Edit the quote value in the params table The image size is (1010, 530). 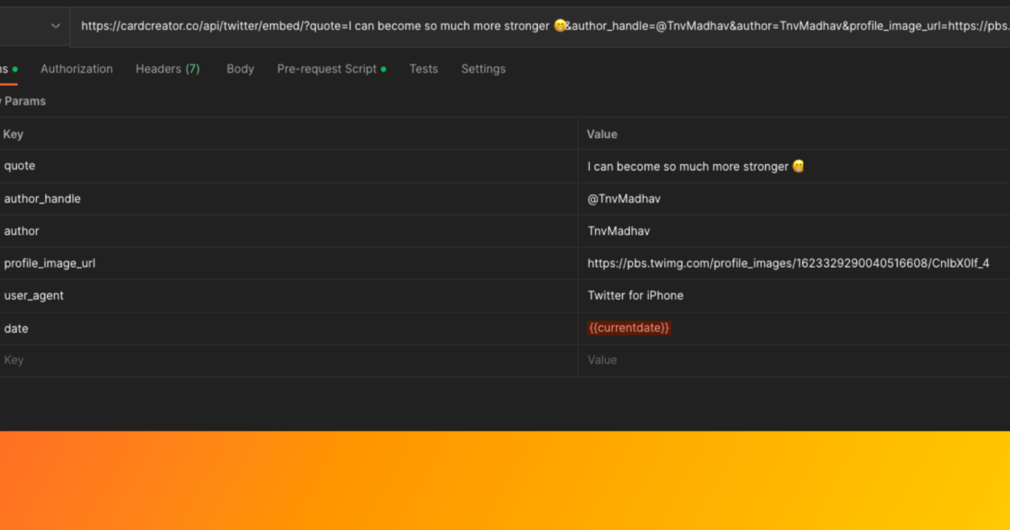coord(688,167)
